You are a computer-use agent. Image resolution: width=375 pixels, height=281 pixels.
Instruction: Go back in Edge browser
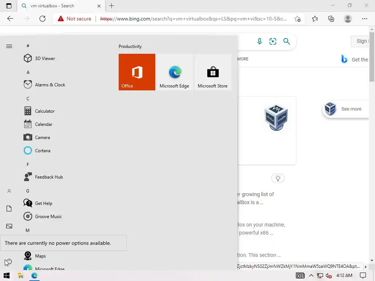tap(10, 19)
